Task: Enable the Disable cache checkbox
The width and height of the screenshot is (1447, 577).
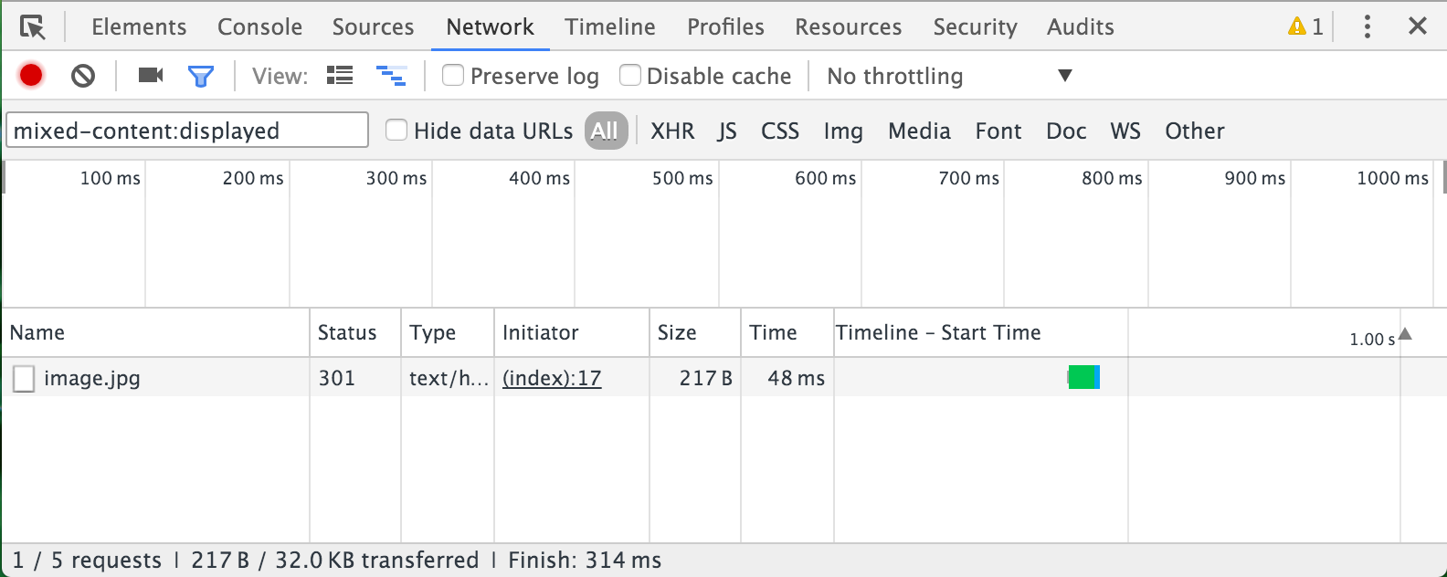Action: tap(630, 75)
